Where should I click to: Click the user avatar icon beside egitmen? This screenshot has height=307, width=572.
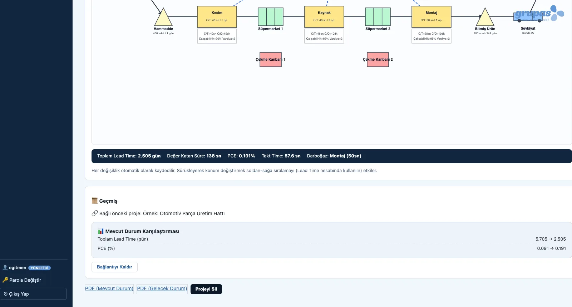pos(5,267)
